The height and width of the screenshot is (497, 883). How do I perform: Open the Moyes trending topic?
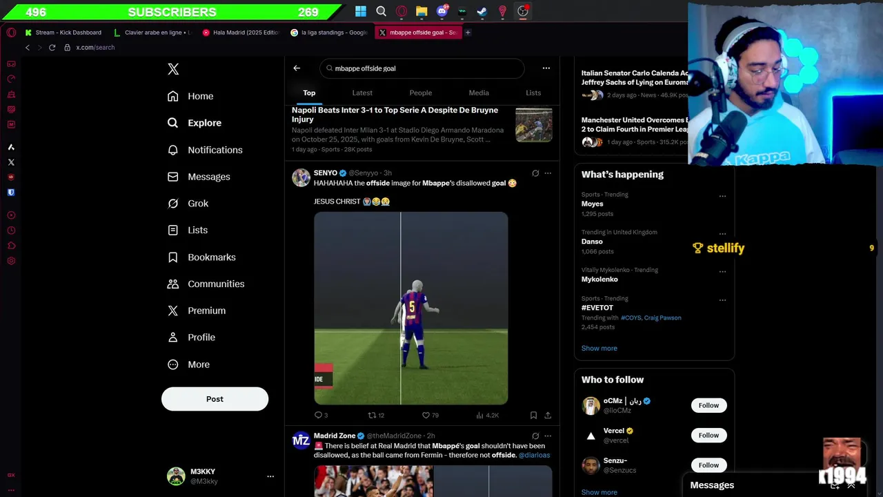click(593, 204)
